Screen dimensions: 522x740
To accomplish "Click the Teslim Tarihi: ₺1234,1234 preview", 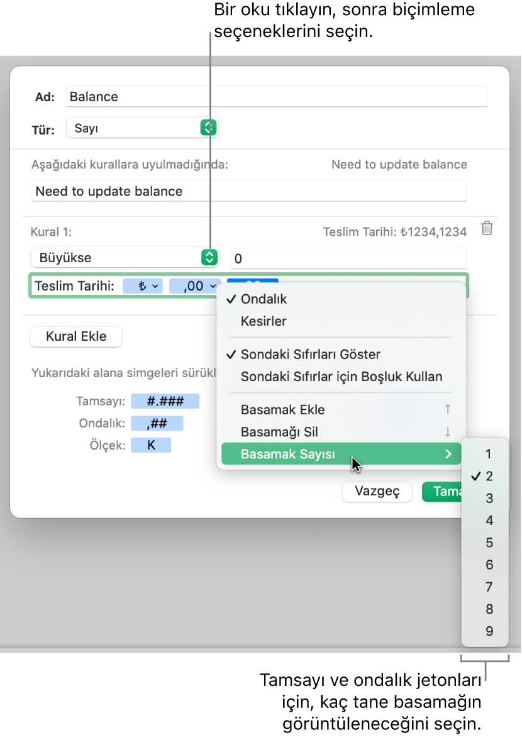I will (395, 232).
